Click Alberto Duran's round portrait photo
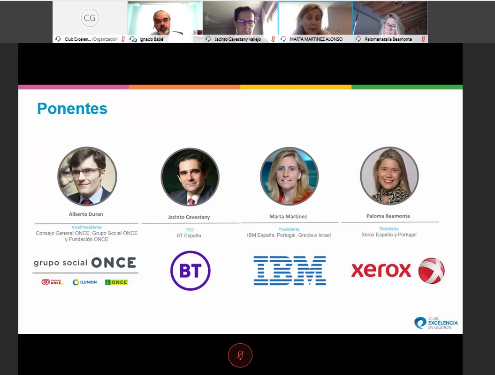 [87, 176]
